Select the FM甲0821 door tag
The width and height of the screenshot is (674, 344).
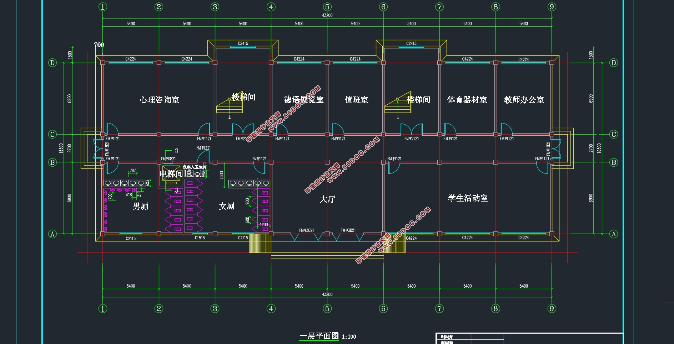click(x=168, y=159)
